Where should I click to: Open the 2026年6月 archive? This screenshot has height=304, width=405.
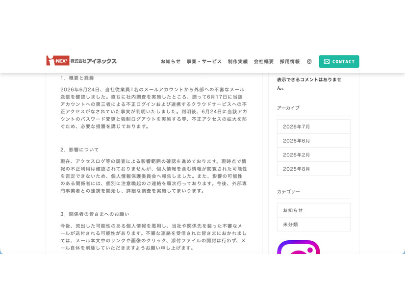[314, 141]
